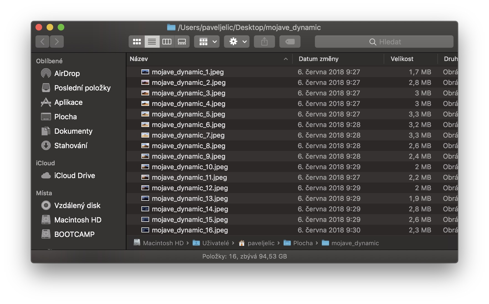The image size is (489, 304).
Task: Open iCloud Drive from sidebar
Action: (x=74, y=176)
